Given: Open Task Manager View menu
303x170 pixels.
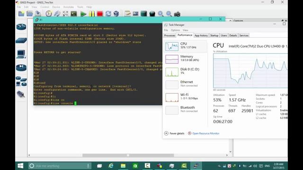Looking at the screenshot, I should 185,30.
